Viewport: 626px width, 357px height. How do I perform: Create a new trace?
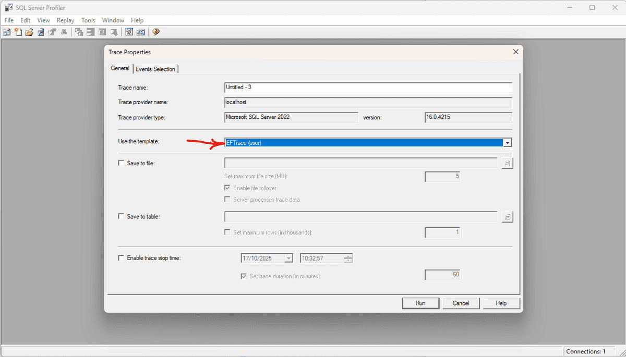pos(7,32)
